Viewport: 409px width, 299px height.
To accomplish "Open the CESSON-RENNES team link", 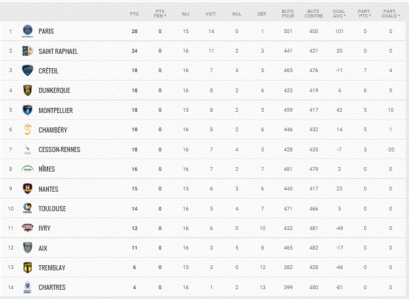I will point(59,149).
